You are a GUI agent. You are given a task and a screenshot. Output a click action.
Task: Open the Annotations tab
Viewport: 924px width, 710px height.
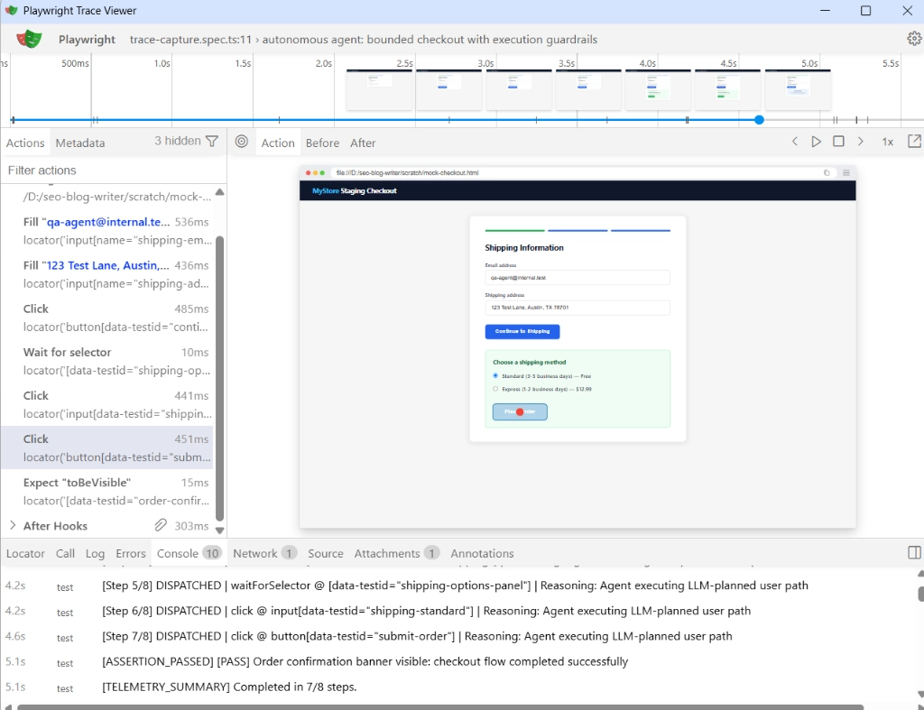pos(482,553)
